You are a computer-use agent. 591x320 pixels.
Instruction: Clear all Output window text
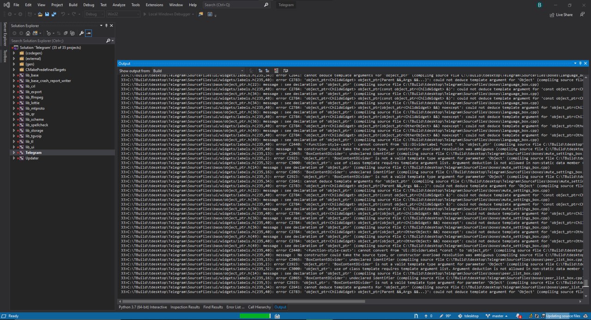pyautogui.click(x=276, y=71)
